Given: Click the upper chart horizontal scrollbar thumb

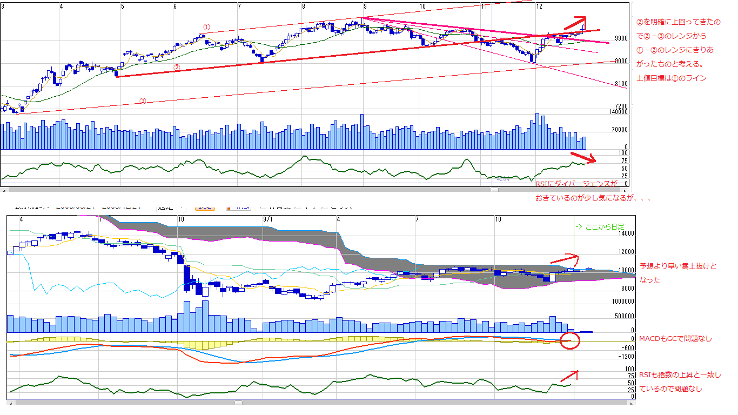Looking at the screenshot, I should coord(494,190).
